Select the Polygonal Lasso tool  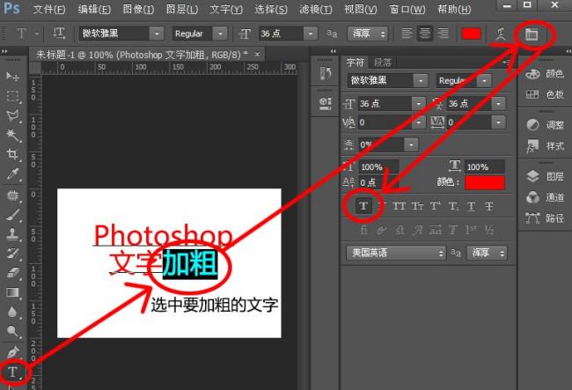coord(13,115)
